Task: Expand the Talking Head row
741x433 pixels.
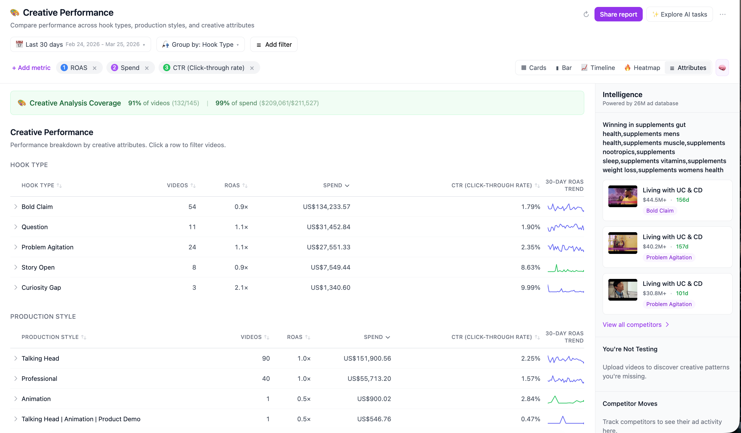Action: [16, 358]
